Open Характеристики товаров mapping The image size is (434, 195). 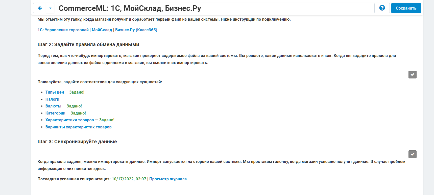[x=70, y=120]
